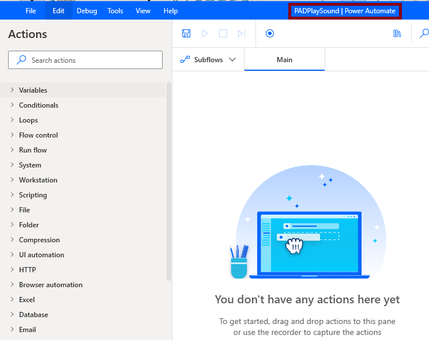Open the Edit menu
Screen dimensions: 429x343
59,11
